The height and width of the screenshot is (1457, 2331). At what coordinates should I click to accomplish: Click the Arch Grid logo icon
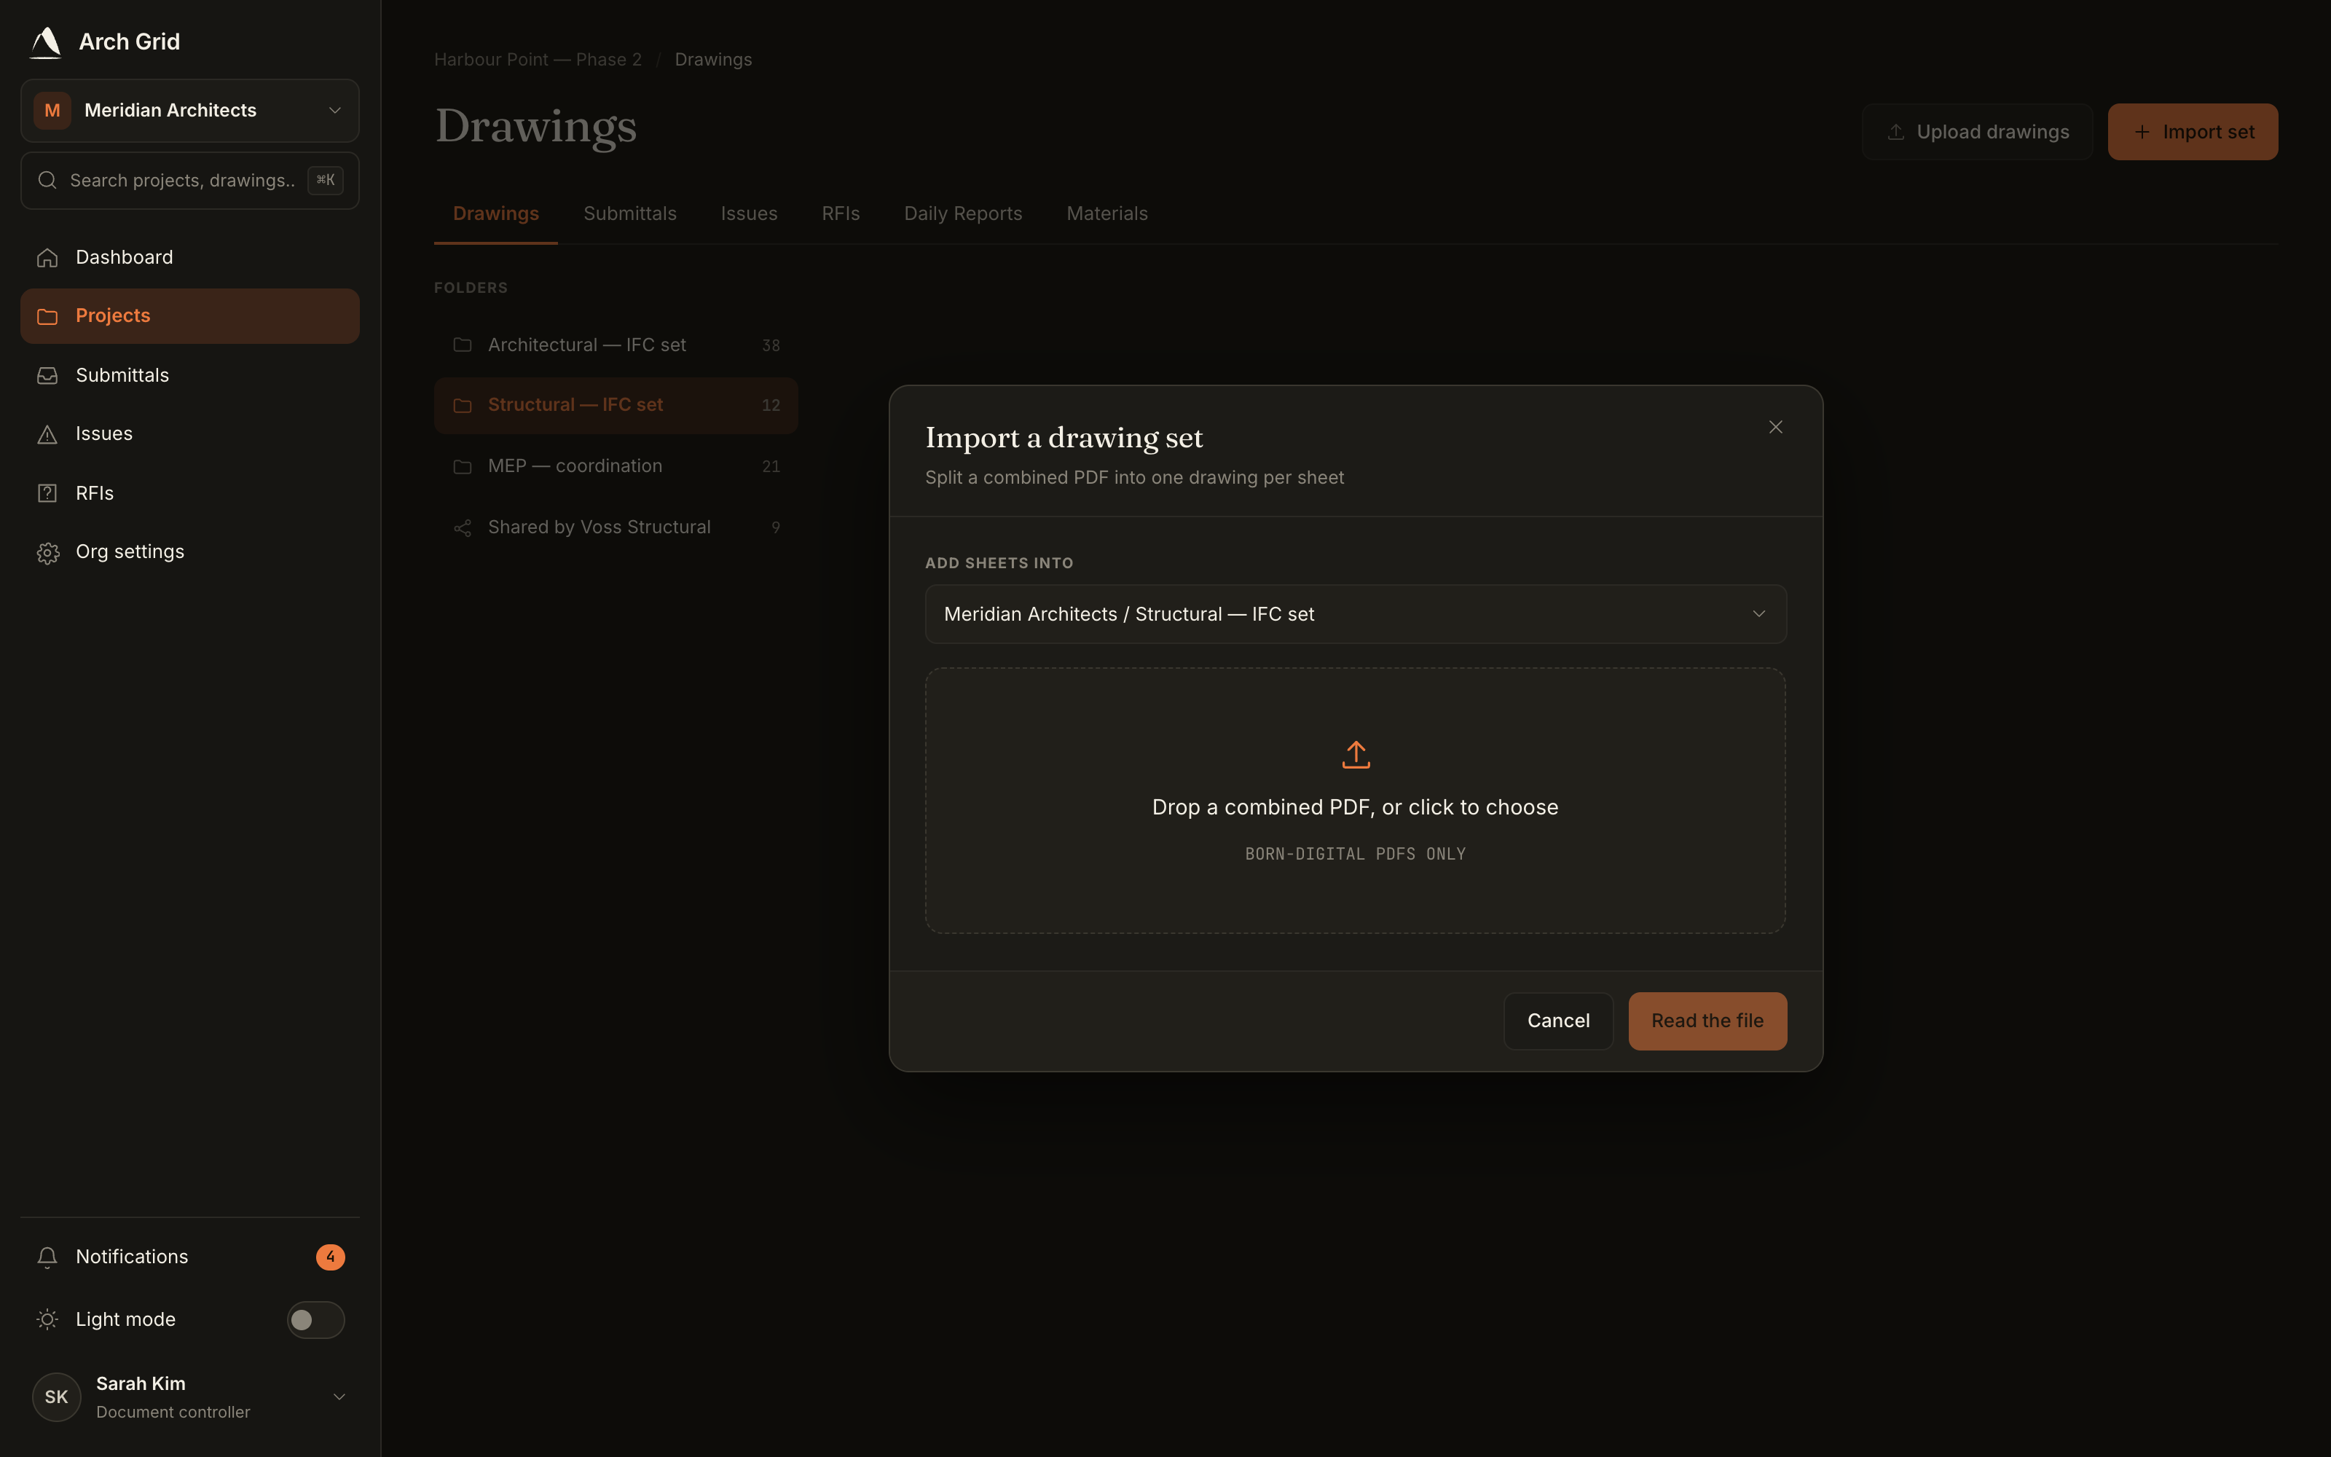tap(45, 42)
